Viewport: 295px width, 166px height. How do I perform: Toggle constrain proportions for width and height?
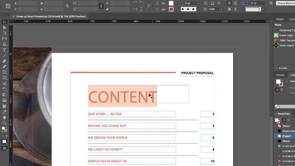pos(67,6)
